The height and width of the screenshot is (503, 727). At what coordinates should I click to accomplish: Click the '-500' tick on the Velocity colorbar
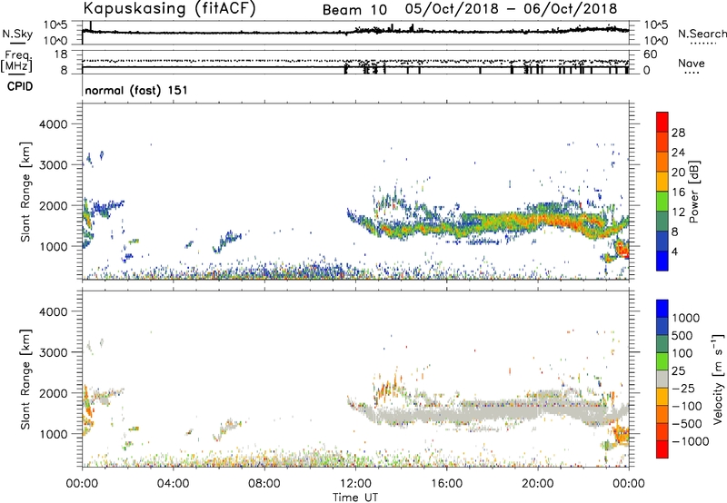tap(687, 424)
